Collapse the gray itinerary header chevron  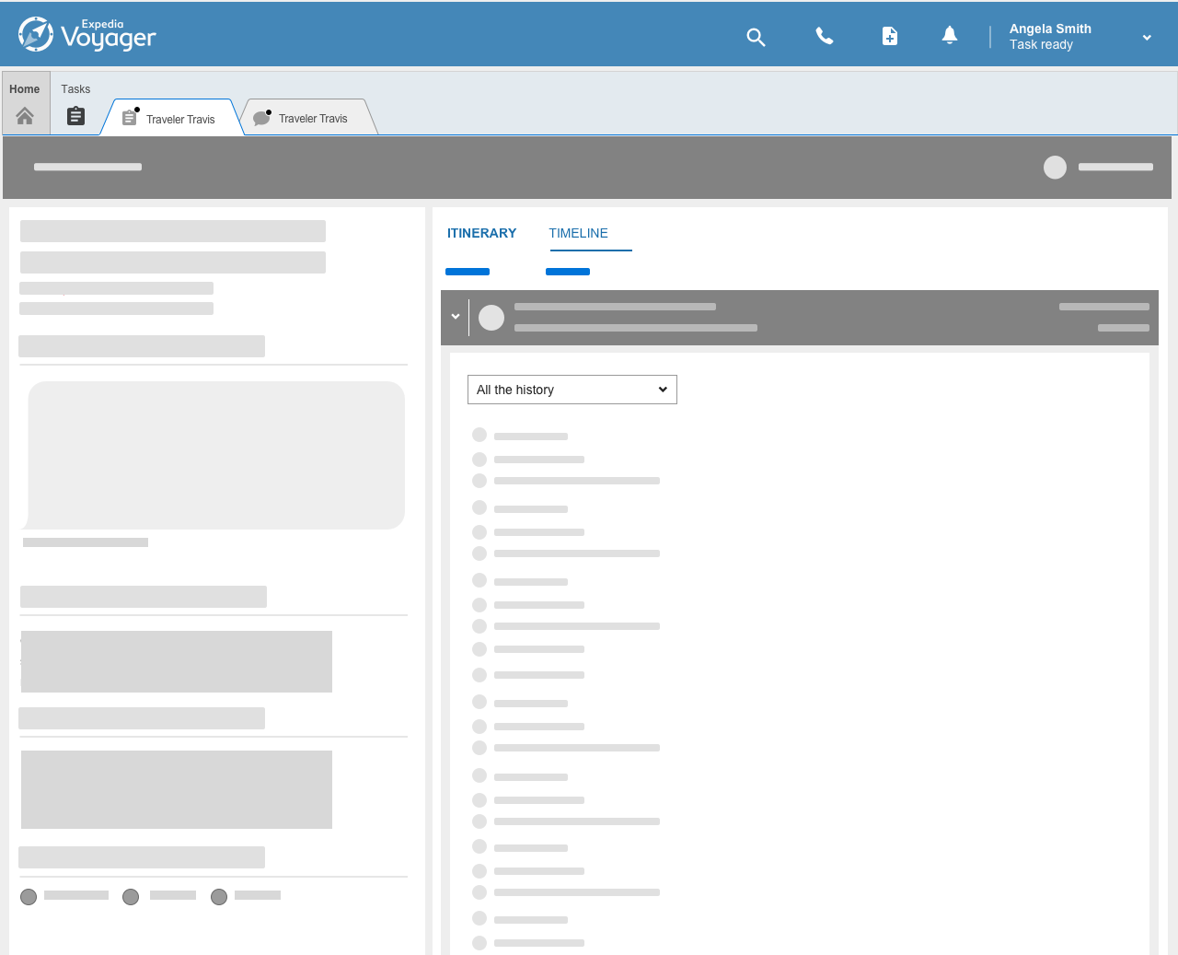pos(456,317)
